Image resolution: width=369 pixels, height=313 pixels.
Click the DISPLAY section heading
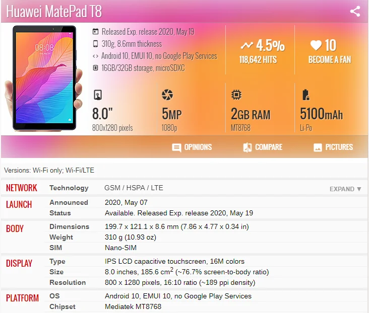(19, 263)
